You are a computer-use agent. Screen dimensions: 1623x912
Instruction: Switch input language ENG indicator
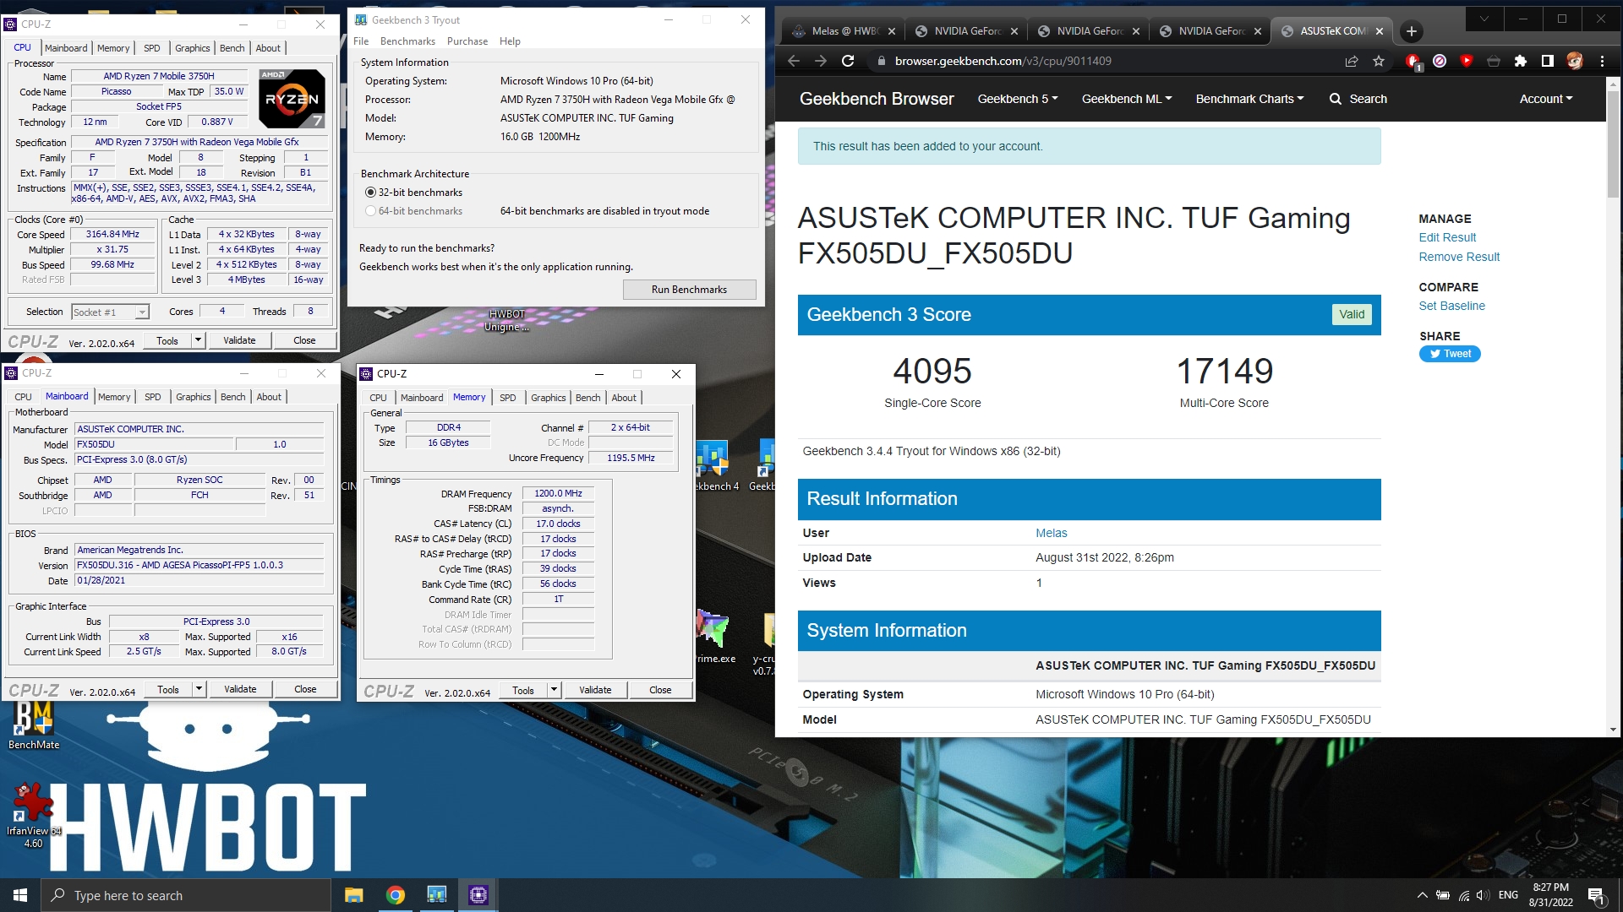1508,895
